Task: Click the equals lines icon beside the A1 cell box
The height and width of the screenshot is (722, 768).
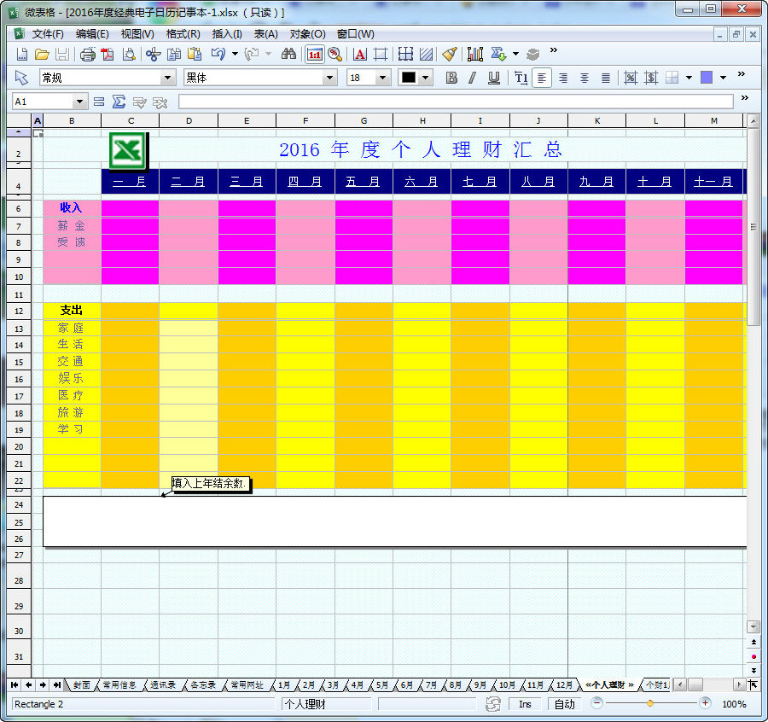Action: (x=99, y=102)
